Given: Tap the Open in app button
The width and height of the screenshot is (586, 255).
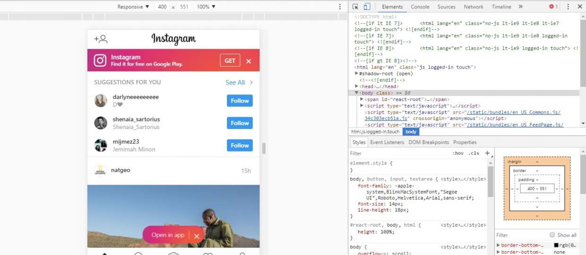Looking at the screenshot, I should (x=168, y=235).
